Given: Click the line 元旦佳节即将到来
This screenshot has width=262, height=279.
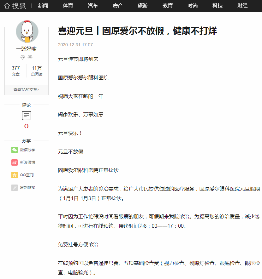Looking at the screenshot, I should [x=78, y=59].
